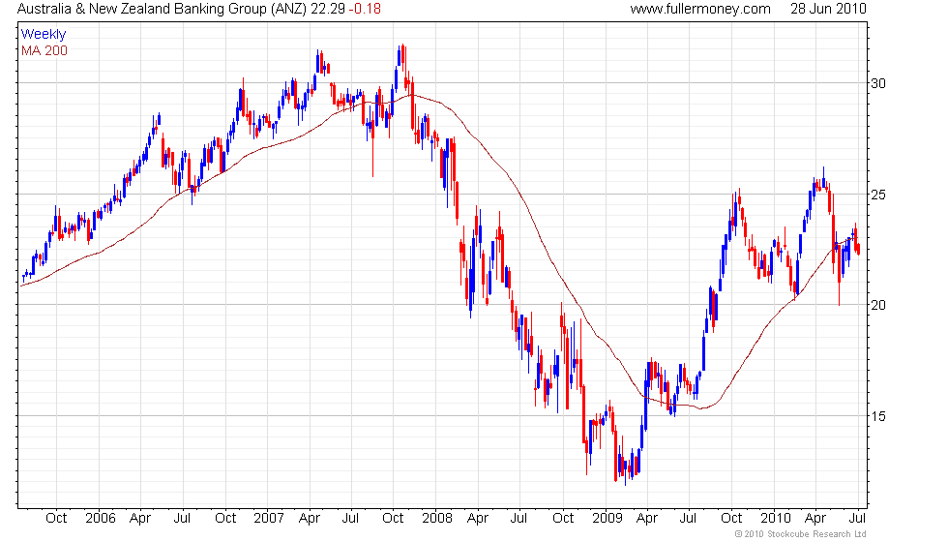Click the y-axis label 15
The height and width of the screenshot is (542, 948).
pos(878,416)
